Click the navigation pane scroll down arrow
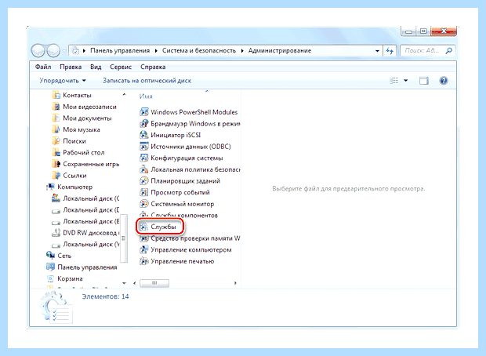Screen dimensions: 486x356 click(x=124, y=283)
